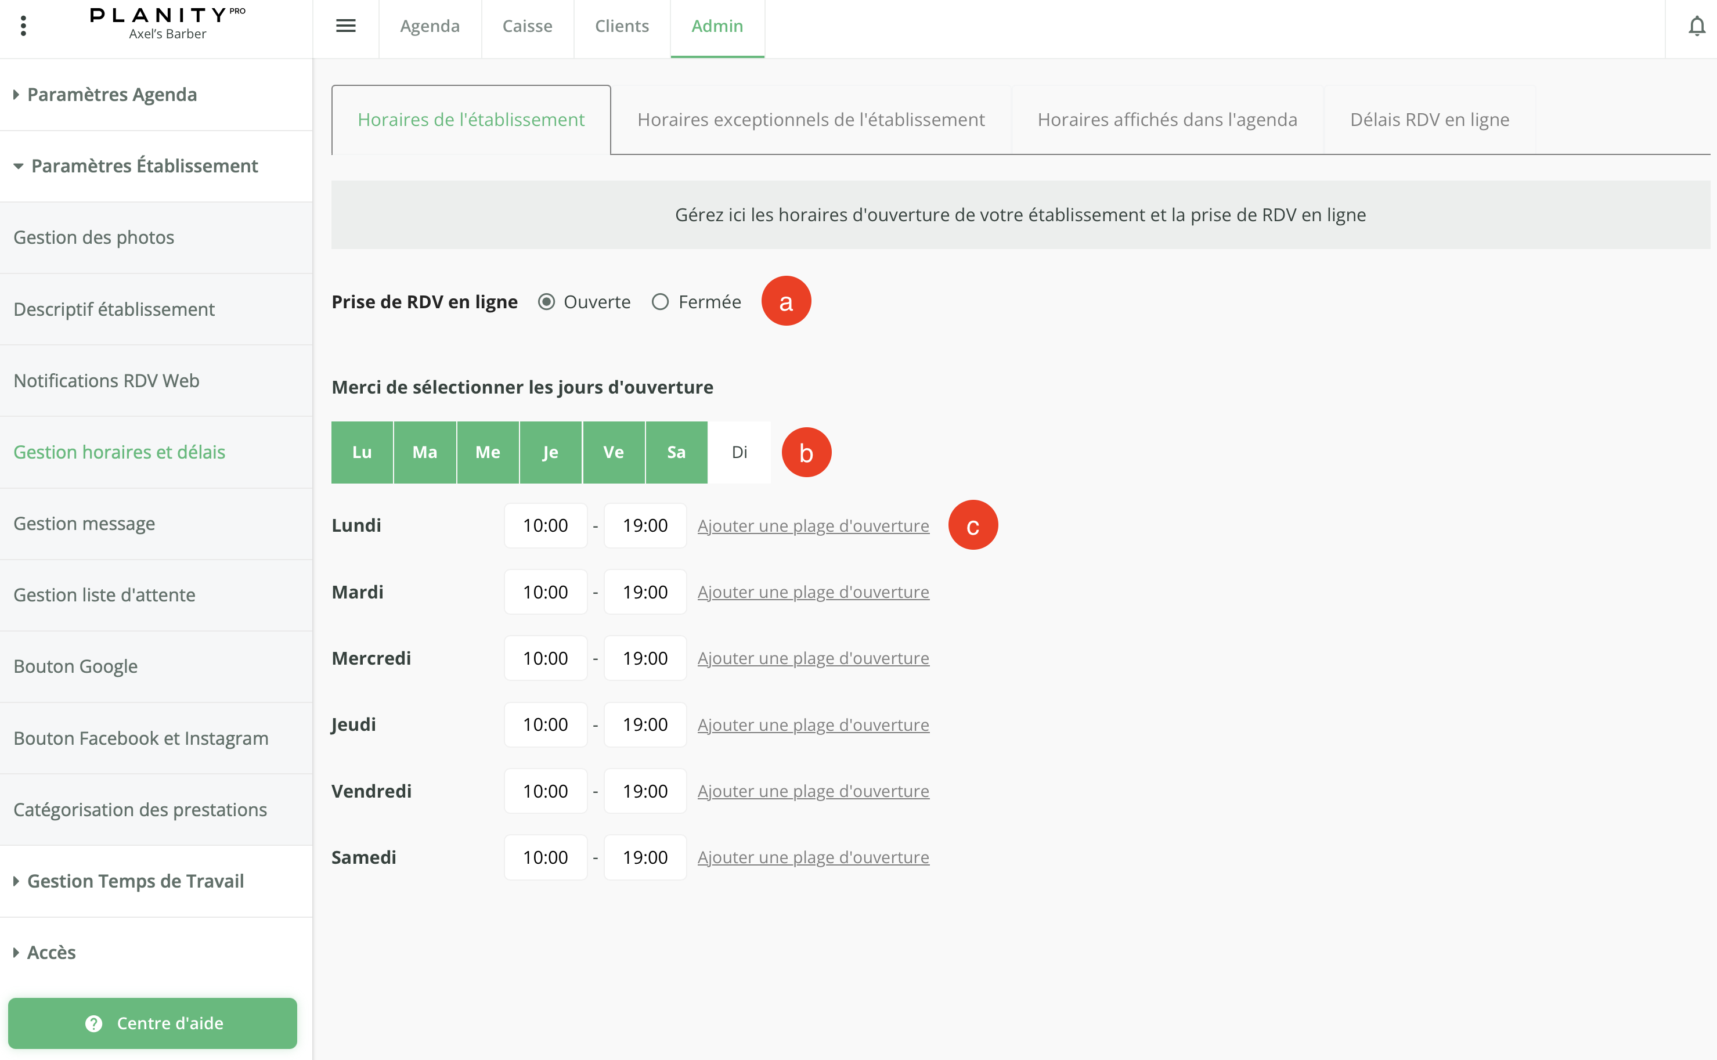Image resolution: width=1717 pixels, height=1060 pixels.
Task: Click the red 'a' annotation marker
Action: [x=785, y=301]
